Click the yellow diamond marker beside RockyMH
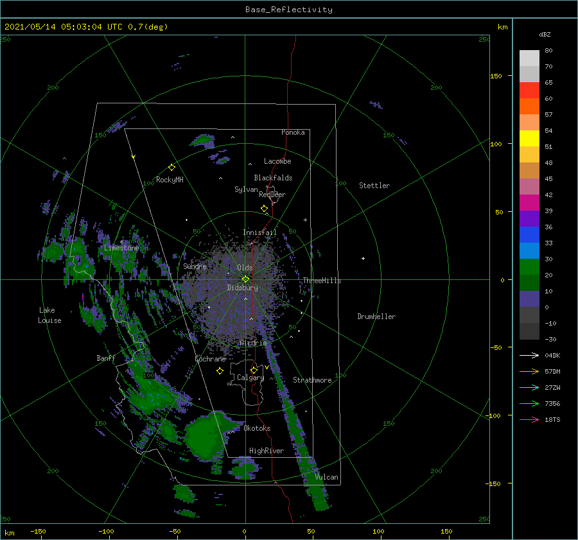Screen dimensions: 578x540 [171, 168]
